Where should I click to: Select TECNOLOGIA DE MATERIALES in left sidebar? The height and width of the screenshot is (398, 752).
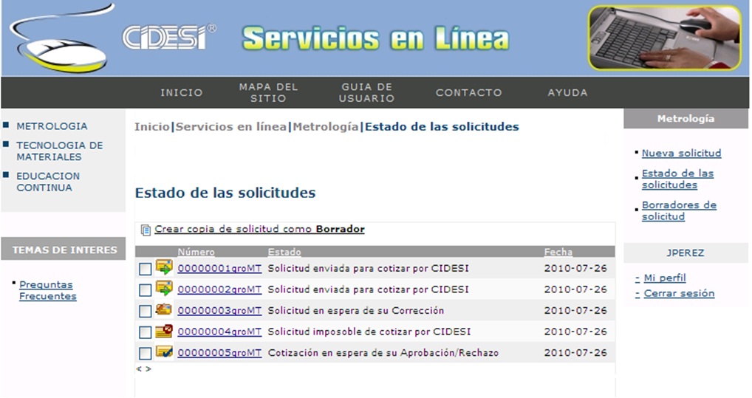[60, 151]
